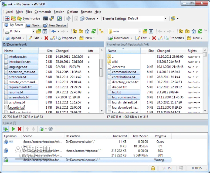Open the Transfer Settings Default combo box
Viewport: 210px width, 173px height.
[147, 18]
